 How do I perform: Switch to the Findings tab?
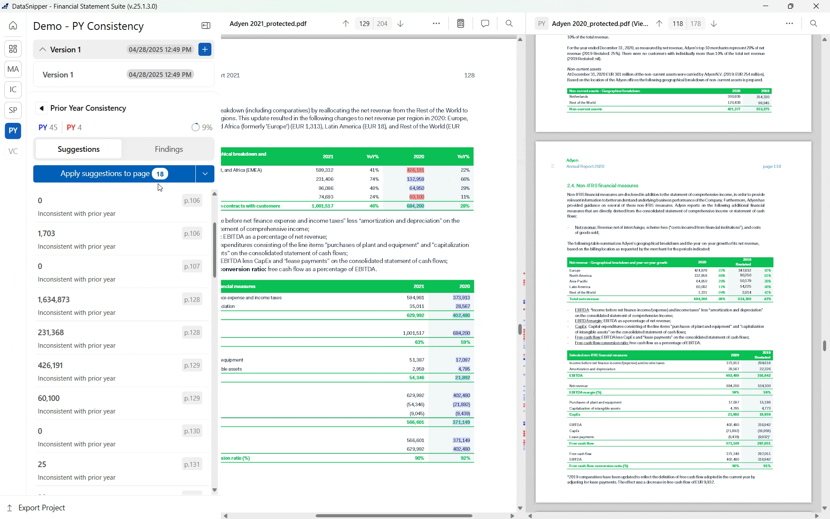pos(169,149)
